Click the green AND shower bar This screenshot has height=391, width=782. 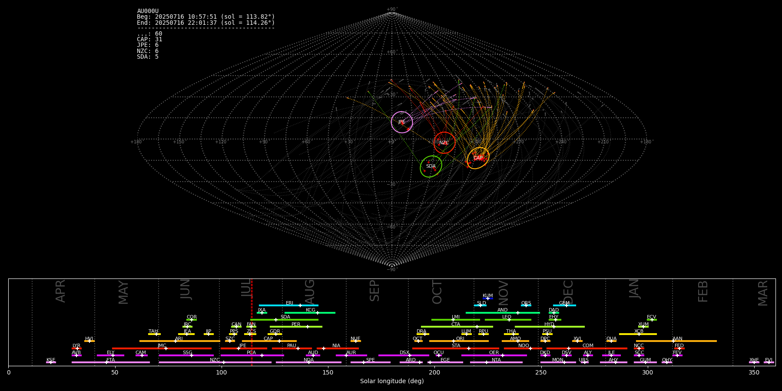503,312
